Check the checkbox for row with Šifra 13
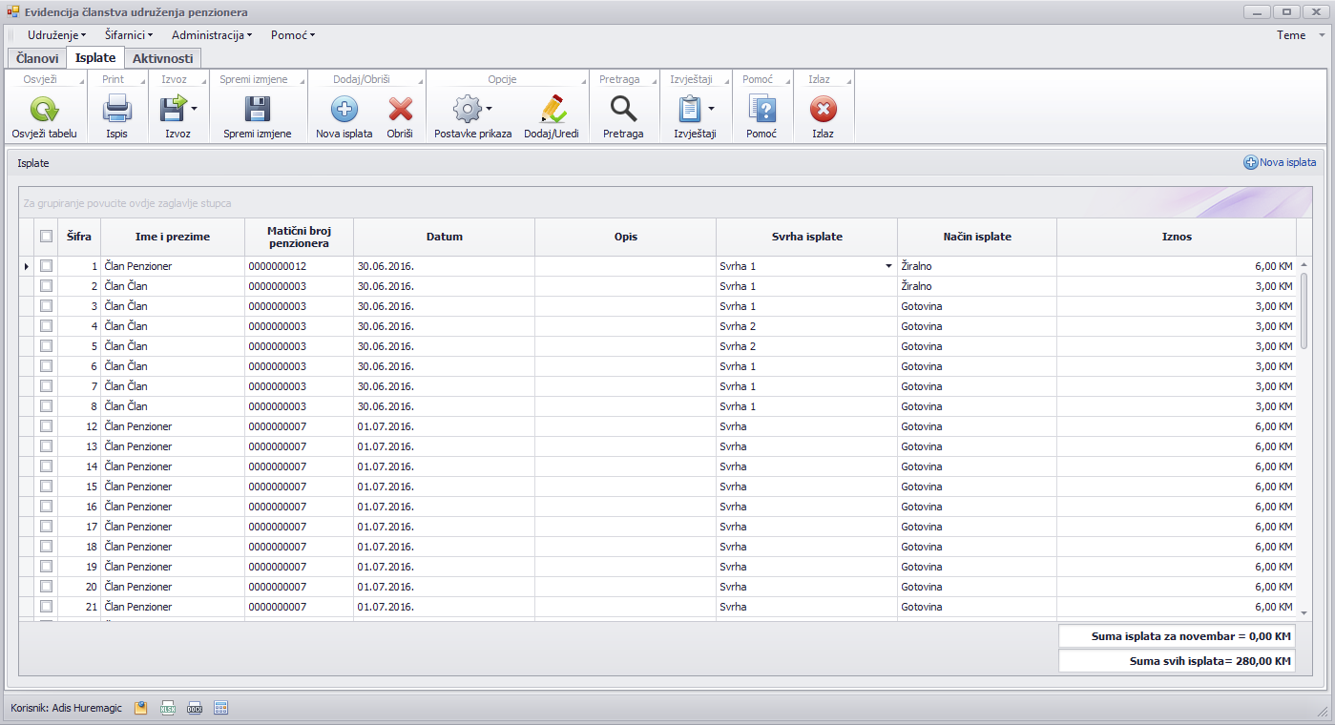 tap(46, 446)
